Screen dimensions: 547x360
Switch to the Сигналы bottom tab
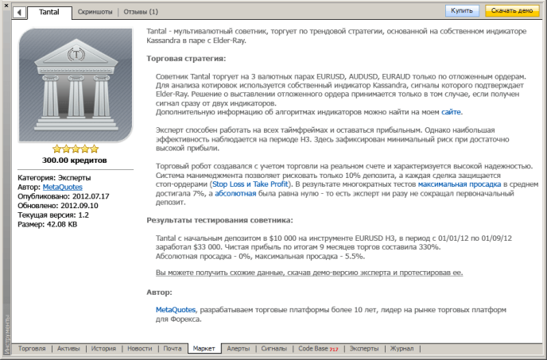273,349
